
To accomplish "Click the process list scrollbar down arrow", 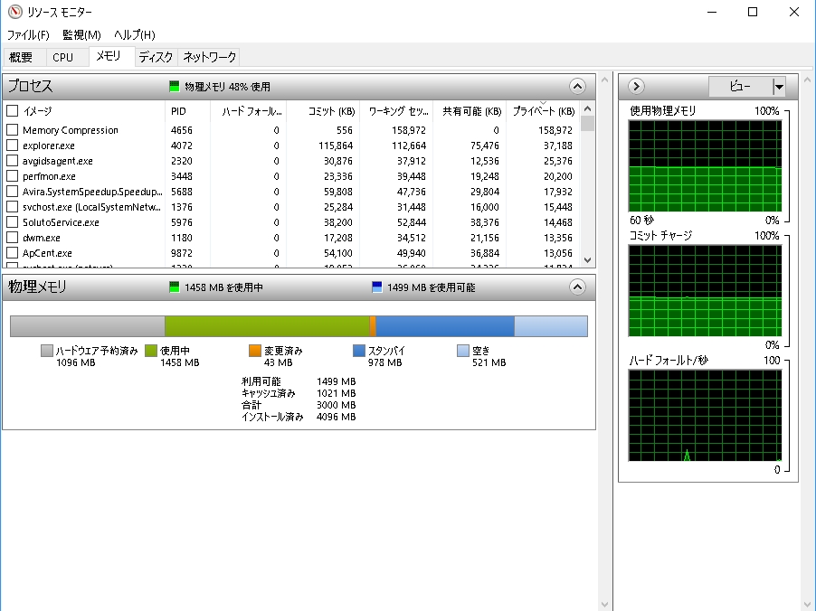I will [x=587, y=260].
